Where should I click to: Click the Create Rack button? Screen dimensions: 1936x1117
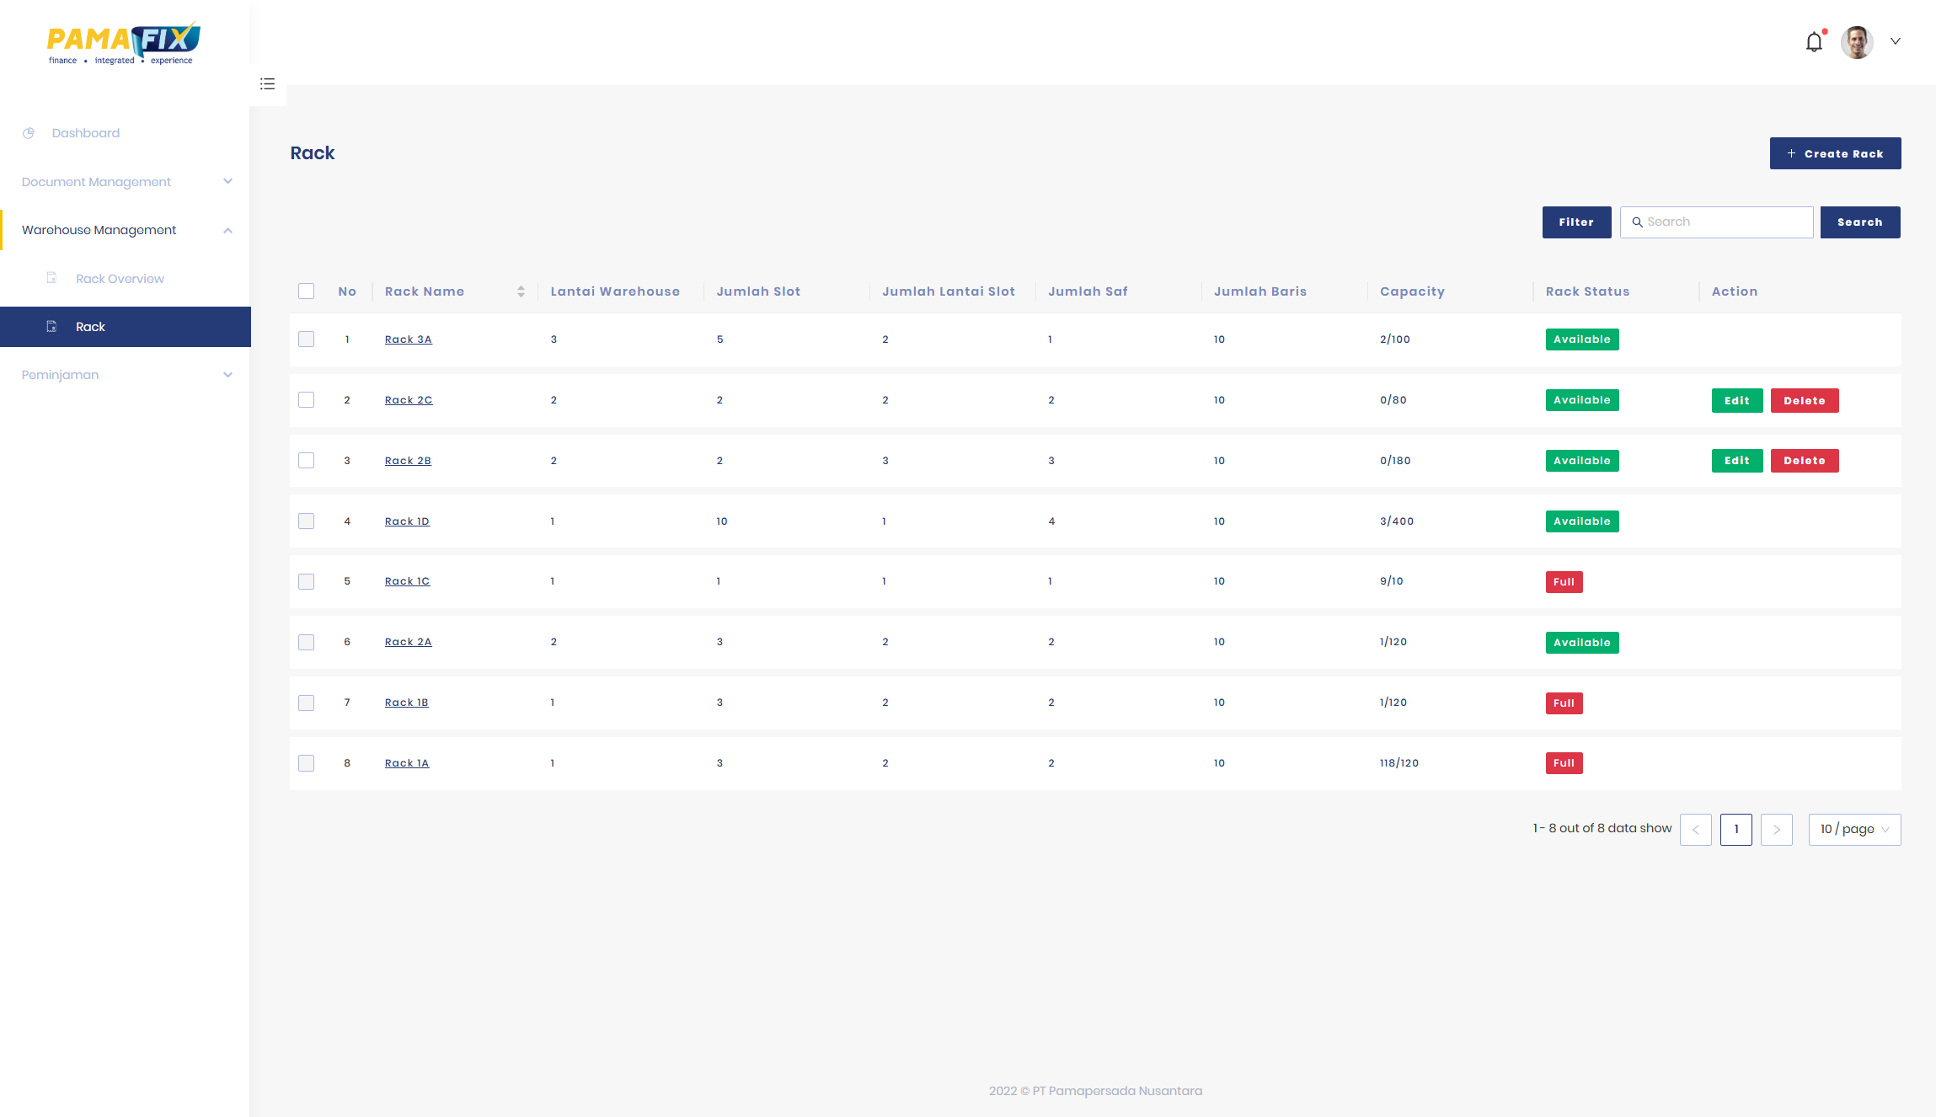(x=1835, y=153)
